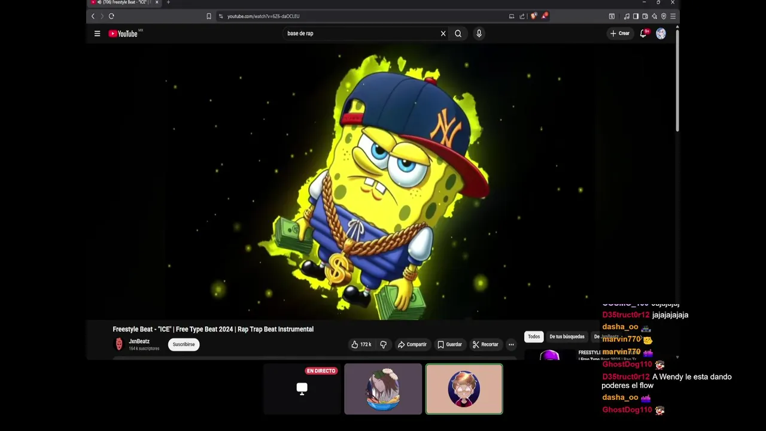Select the ramen bowl avatar tile
The height and width of the screenshot is (431, 766).
coord(383,389)
